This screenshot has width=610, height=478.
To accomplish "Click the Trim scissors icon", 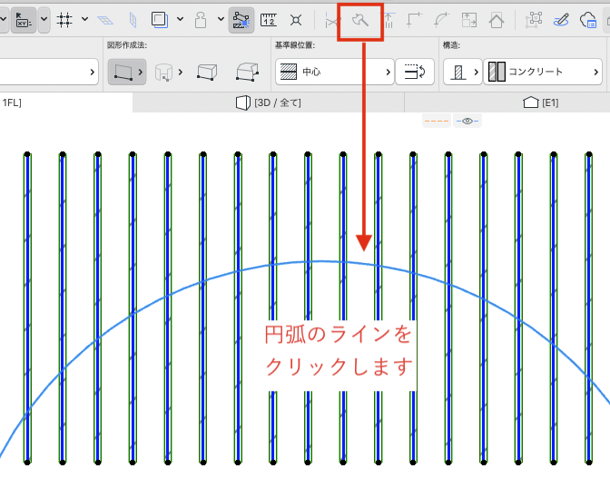I will tap(332, 20).
